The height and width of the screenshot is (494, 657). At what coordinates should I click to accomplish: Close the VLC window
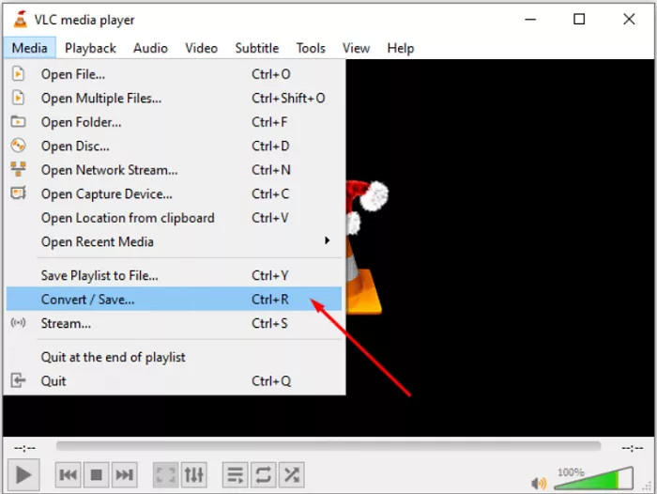[629, 20]
